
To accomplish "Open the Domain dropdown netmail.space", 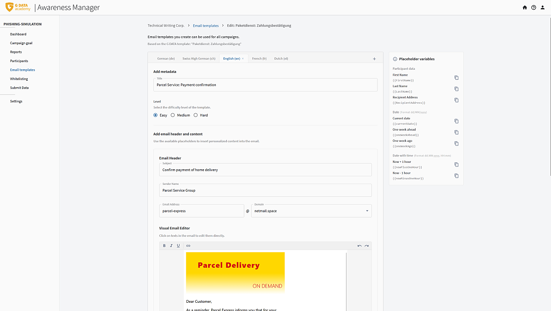I will (311, 211).
